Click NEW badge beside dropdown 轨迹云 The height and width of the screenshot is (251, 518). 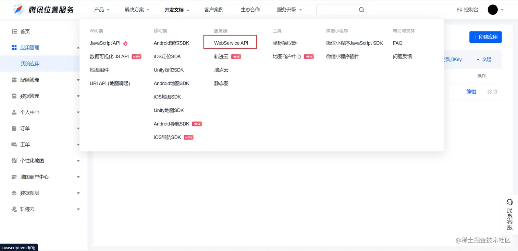(x=236, y=56)
